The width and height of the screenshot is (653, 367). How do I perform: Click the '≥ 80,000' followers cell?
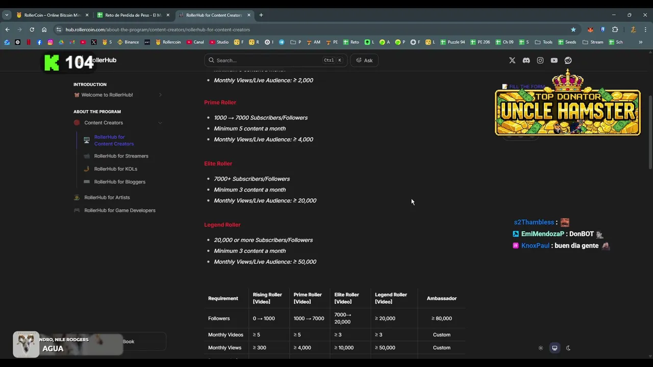point(441,319)
